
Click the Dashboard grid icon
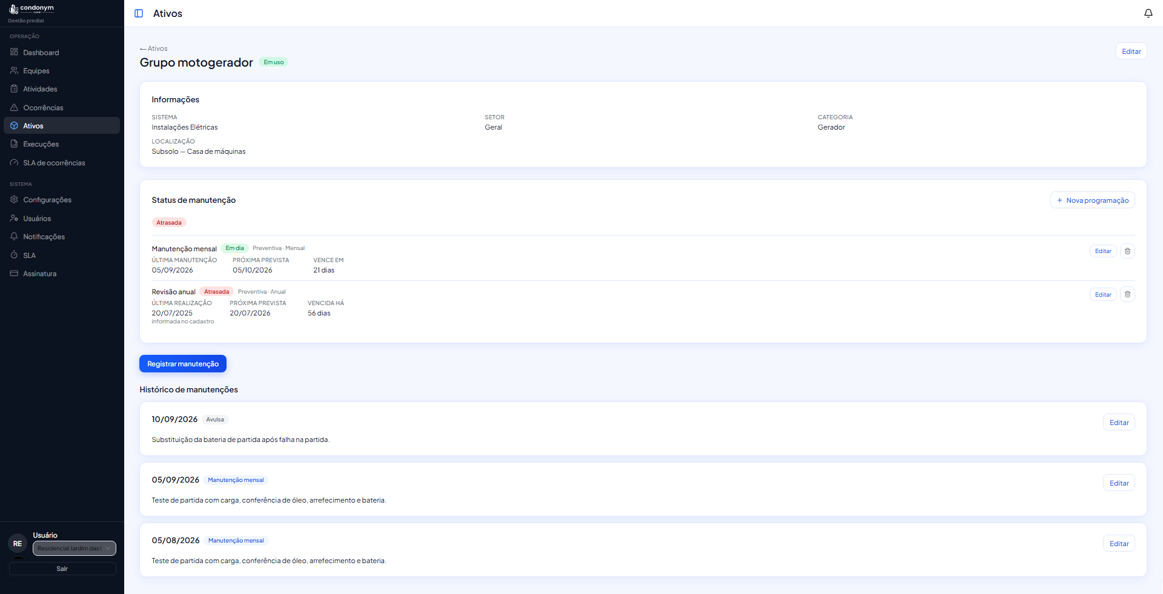point(14,52)
